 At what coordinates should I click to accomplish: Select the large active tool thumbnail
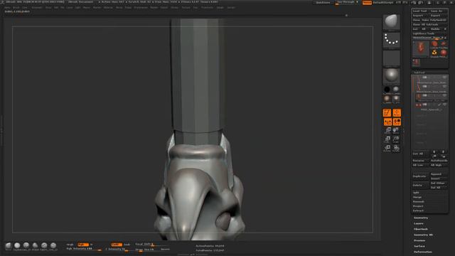tap(421, 48)
